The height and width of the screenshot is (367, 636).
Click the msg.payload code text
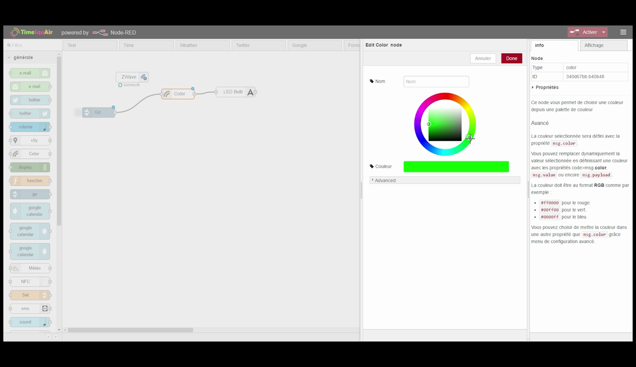pos(596,175)
